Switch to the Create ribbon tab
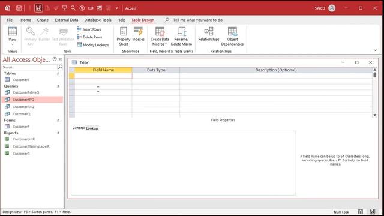 (x=43, y=20)
